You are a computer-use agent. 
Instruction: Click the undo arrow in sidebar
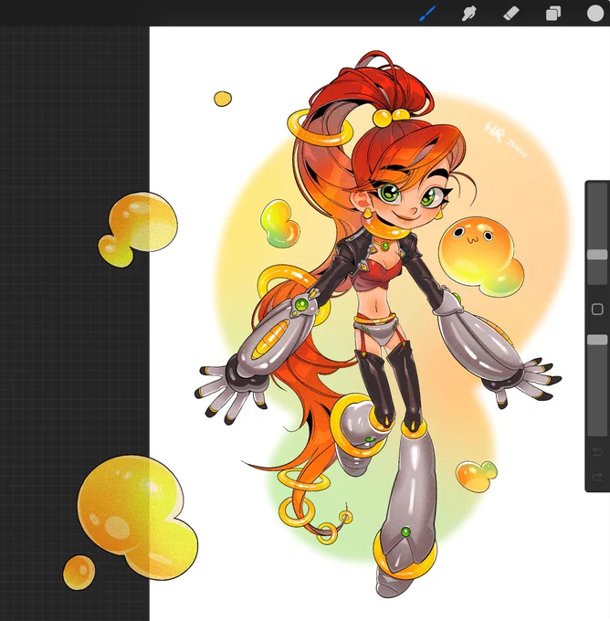pos(597,451)
